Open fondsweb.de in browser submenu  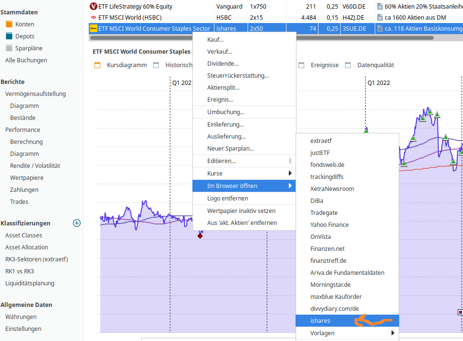(347, 165)
